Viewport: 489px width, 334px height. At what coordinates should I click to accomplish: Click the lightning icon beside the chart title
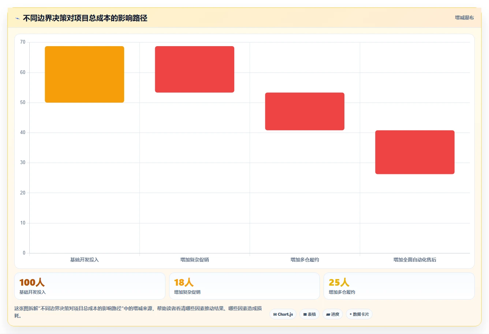[17, 18]
